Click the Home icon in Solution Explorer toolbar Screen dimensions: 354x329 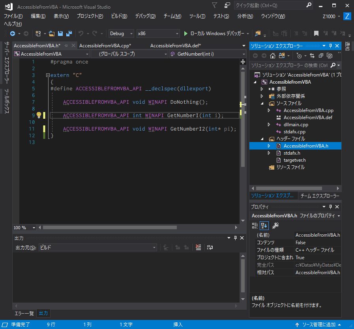click(x=273, y=56)
